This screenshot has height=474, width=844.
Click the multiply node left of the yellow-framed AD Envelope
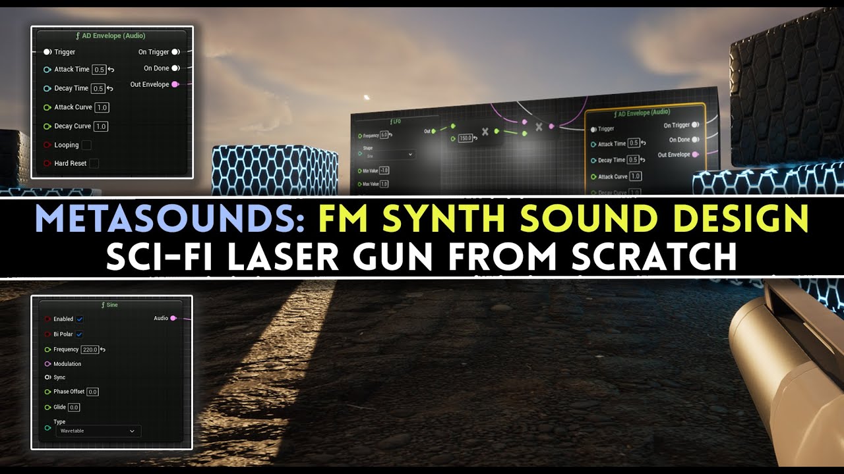tap(539, 126)
